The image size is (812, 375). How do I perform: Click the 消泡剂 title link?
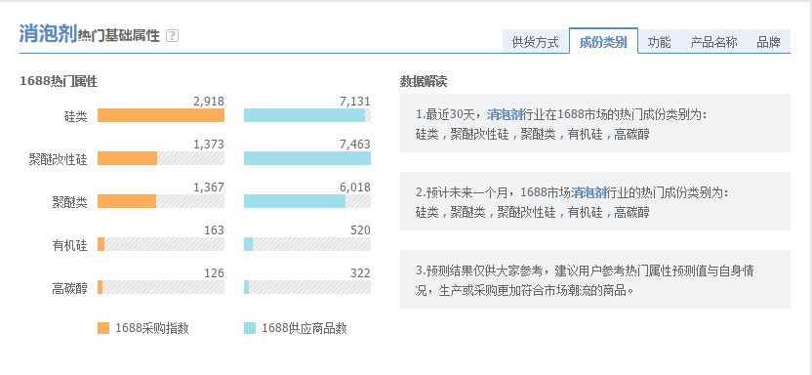click(48, 33)
